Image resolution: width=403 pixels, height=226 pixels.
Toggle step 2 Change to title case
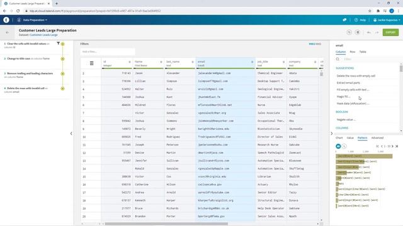tap(62, 59)
